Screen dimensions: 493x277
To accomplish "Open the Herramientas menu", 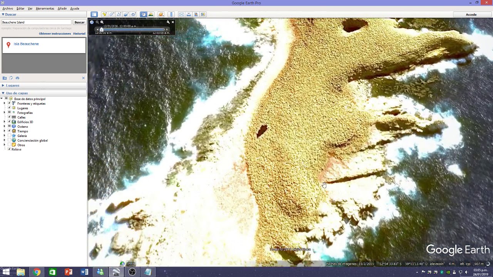I will coord(45,8).
